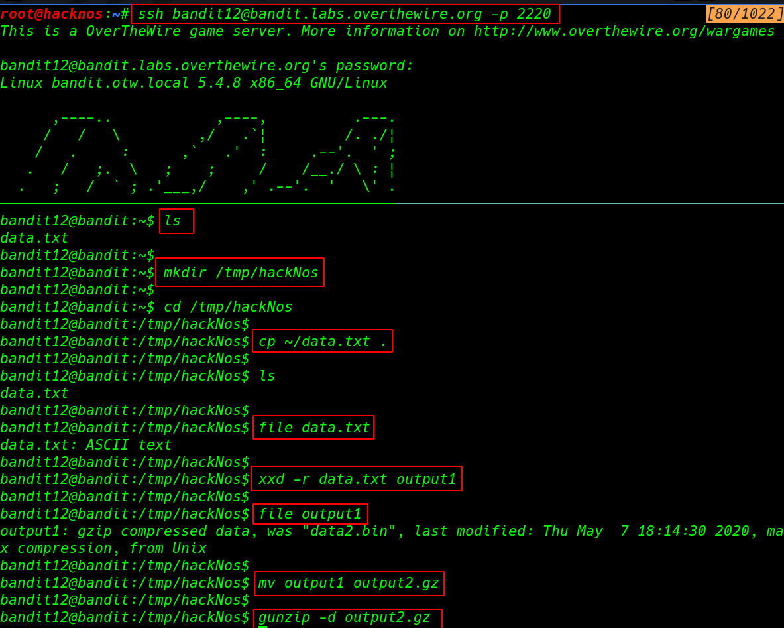Click the mkdir /tmp/hackNos command
The width and height of the screenshot is (784, 628).
click(240, 273)
